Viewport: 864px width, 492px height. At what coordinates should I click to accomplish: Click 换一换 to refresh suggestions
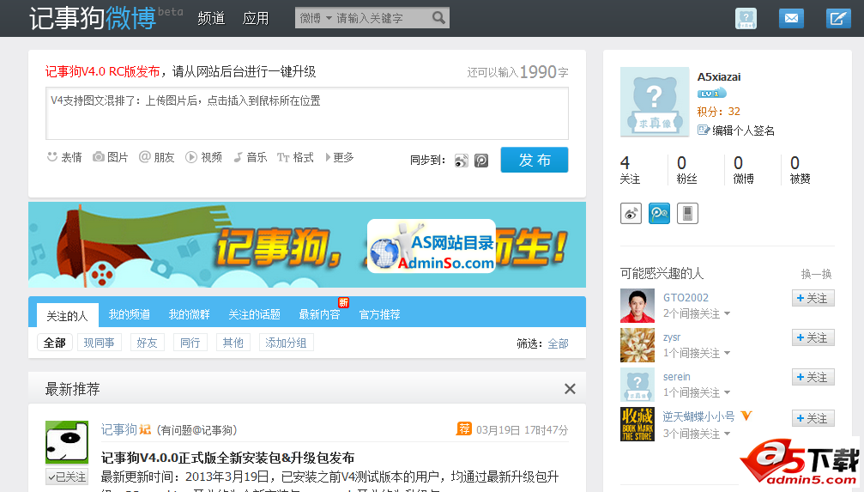tap(816, 274)
